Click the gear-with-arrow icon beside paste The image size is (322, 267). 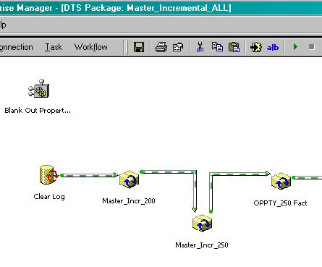coord(255,47)
